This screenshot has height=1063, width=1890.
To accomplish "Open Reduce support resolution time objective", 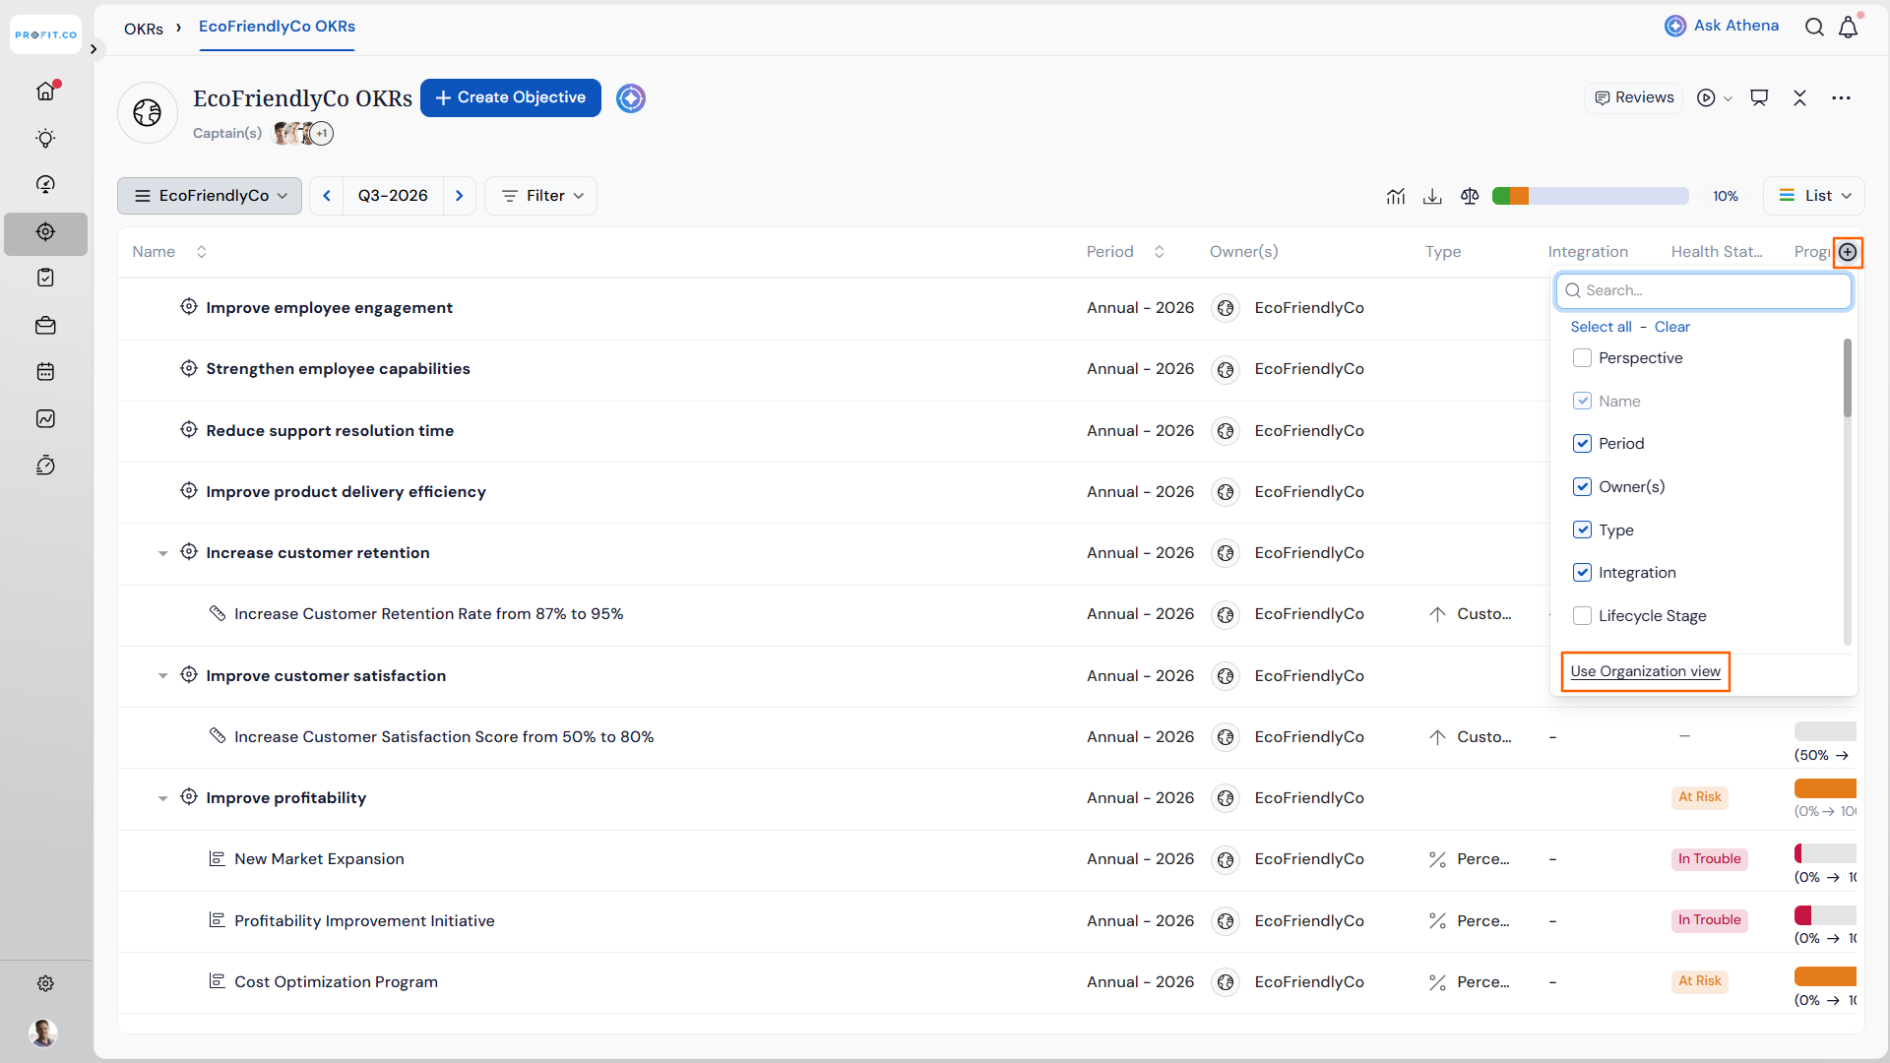I will pyautogui.click(x=330, y=431).
